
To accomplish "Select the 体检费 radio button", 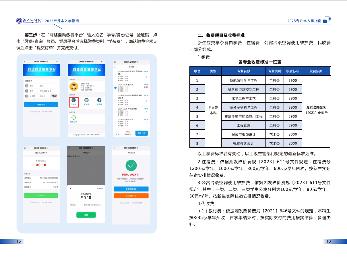I will point(115,122).
